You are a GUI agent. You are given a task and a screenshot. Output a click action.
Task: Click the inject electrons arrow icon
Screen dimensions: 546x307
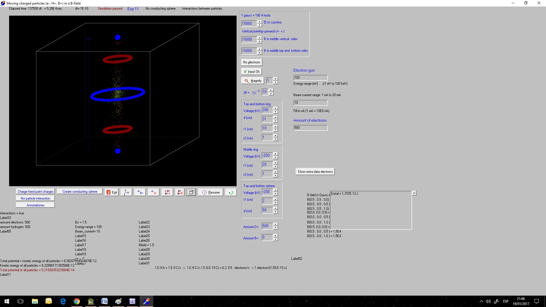(140, 192)
